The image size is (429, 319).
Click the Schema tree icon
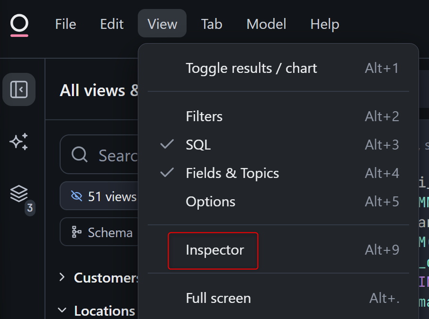[76, 232]
